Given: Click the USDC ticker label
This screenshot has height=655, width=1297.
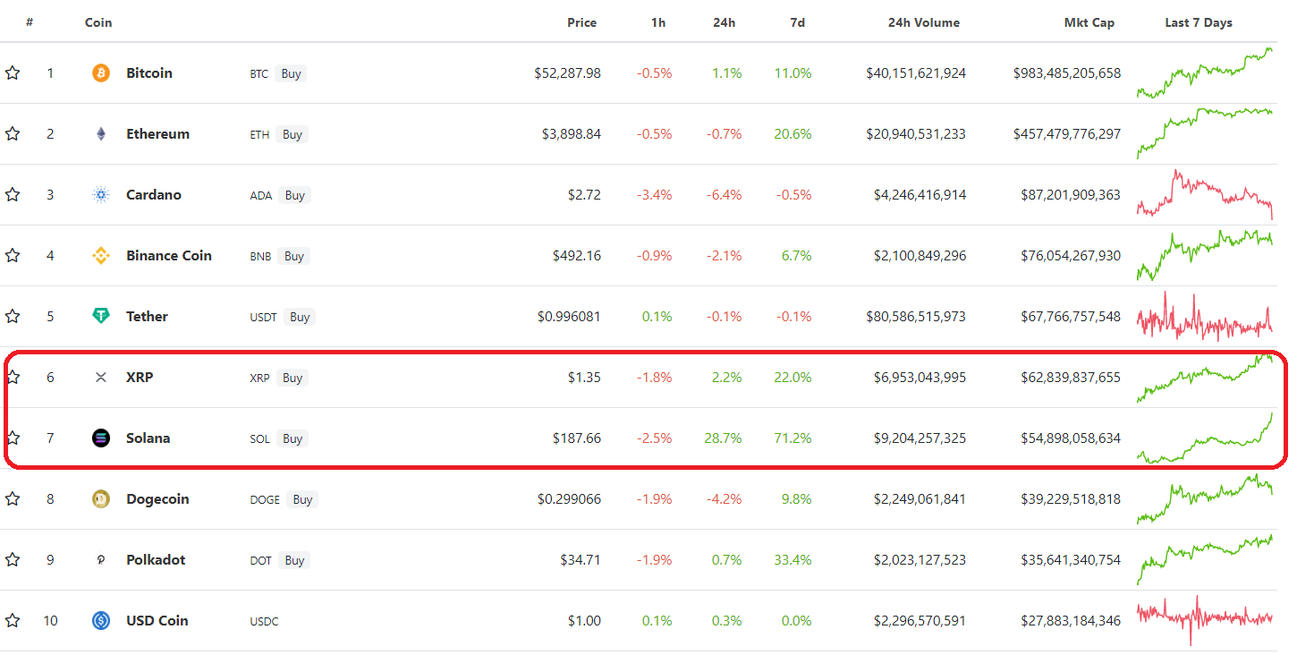Looking at the screenshot, I should 264,622.
